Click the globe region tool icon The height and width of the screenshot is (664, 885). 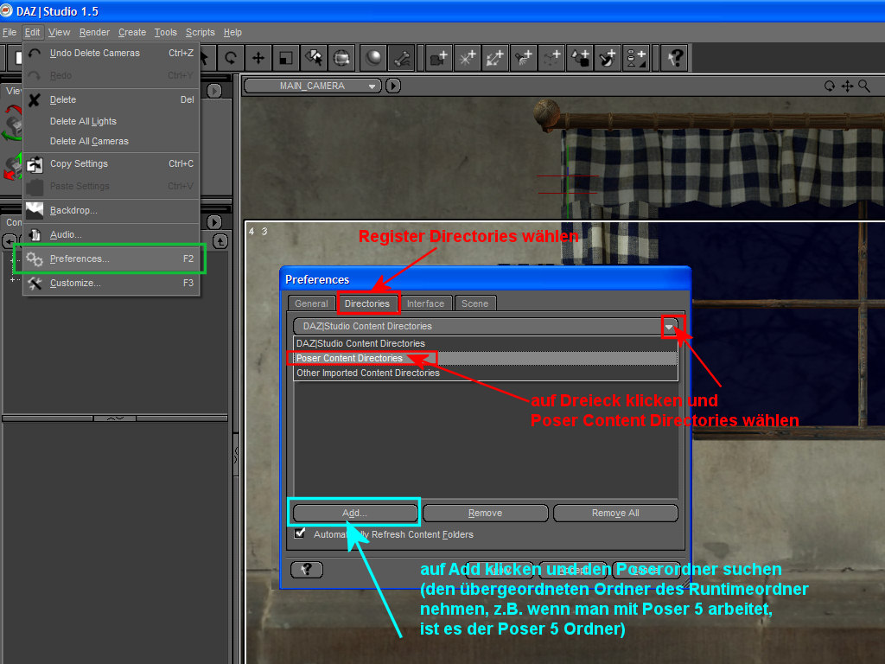(x=341, y=58)
